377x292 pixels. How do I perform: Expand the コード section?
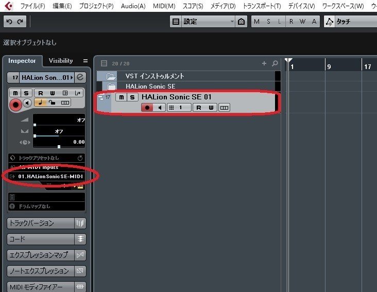41,239
